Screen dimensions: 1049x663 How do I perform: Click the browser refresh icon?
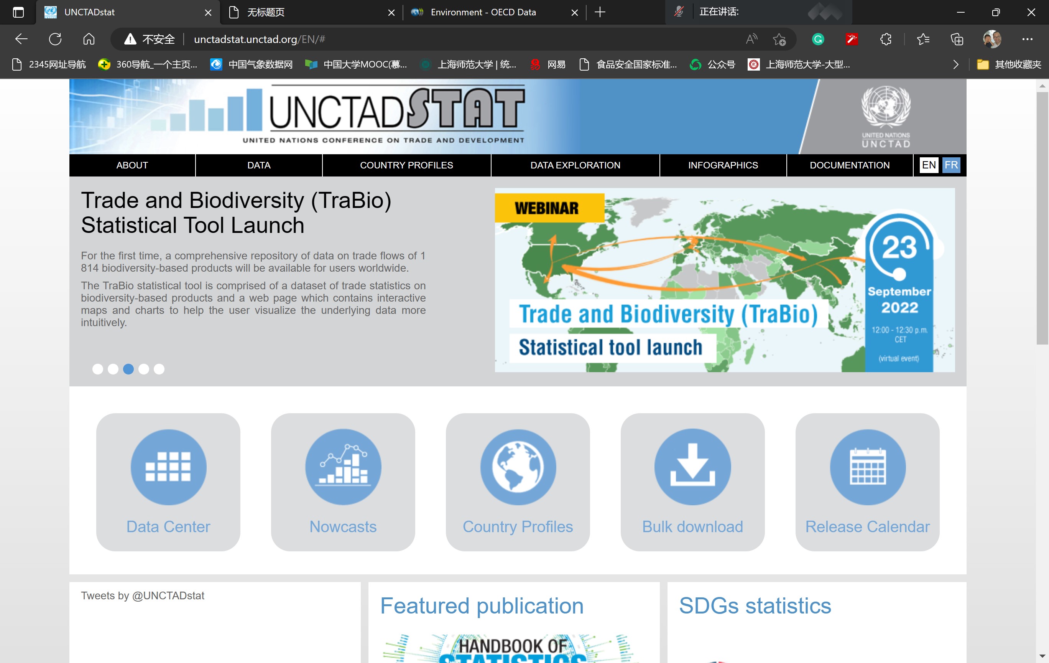tap(55, 39)
